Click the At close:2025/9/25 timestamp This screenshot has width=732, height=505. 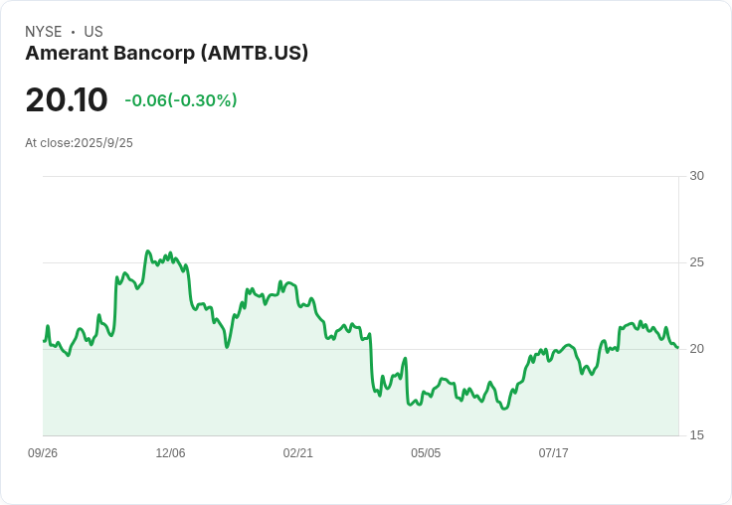coord(79,143)
